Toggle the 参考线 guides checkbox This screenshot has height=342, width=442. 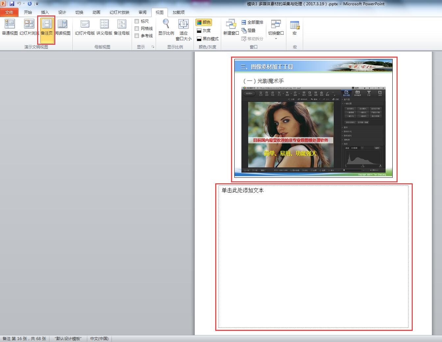coord(137,36)
